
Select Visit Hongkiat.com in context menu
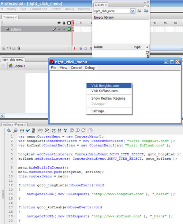109,86
